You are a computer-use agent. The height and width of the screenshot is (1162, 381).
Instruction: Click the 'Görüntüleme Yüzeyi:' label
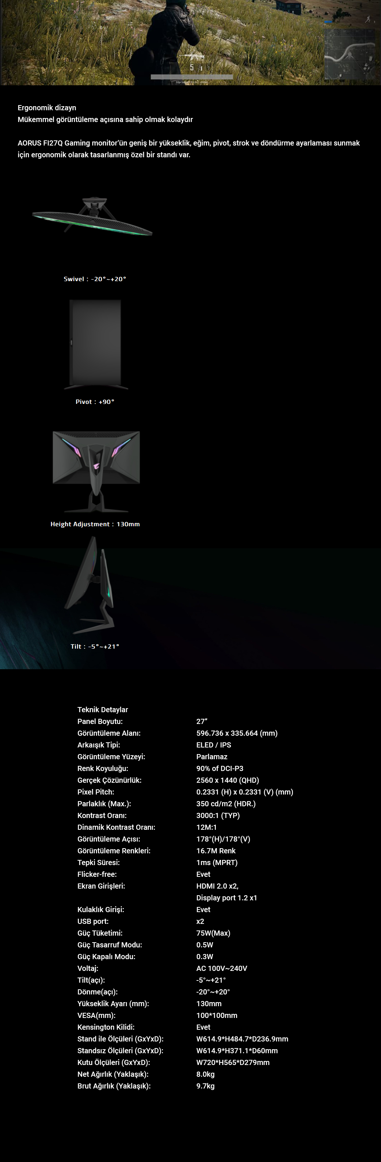(x=111, y=756)
